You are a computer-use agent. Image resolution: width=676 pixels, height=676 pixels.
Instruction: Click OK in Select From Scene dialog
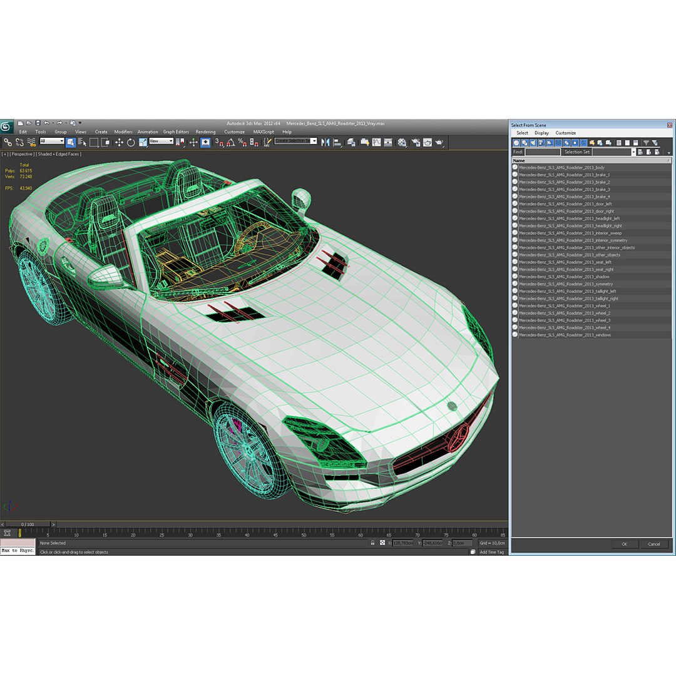click(624, 544)
